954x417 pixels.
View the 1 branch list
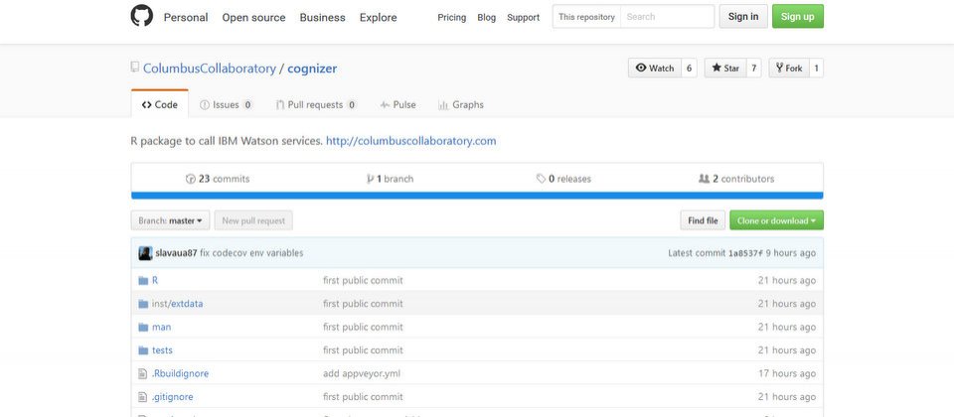[390, 179]
